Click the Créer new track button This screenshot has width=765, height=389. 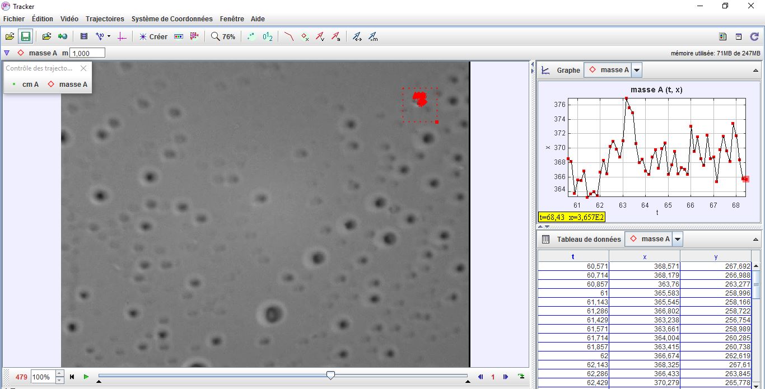point(153,36)
